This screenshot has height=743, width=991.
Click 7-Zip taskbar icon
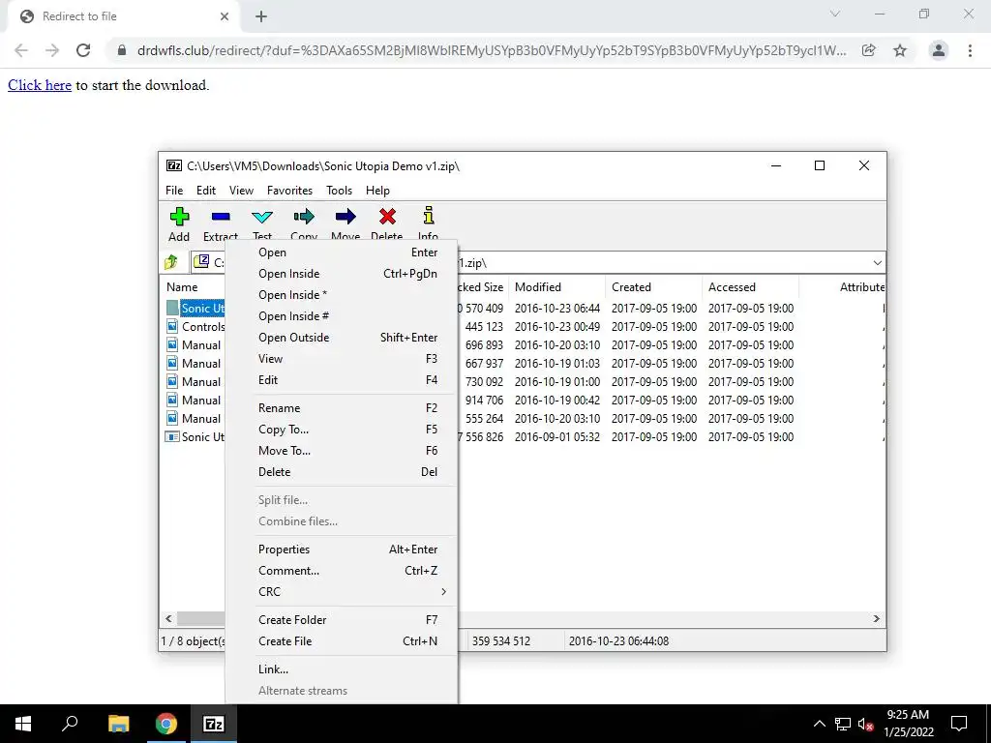[x=214, y=724]
